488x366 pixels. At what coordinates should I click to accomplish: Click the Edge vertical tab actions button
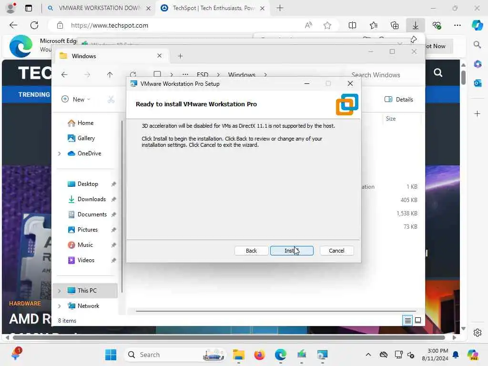(x=28, y=8)
